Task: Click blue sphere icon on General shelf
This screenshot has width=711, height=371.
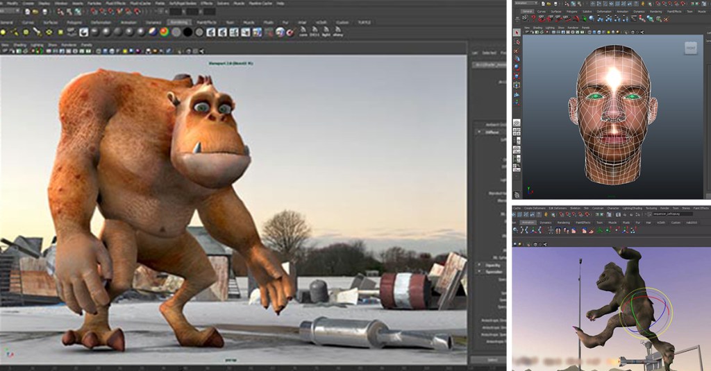Action: point(592,19)
